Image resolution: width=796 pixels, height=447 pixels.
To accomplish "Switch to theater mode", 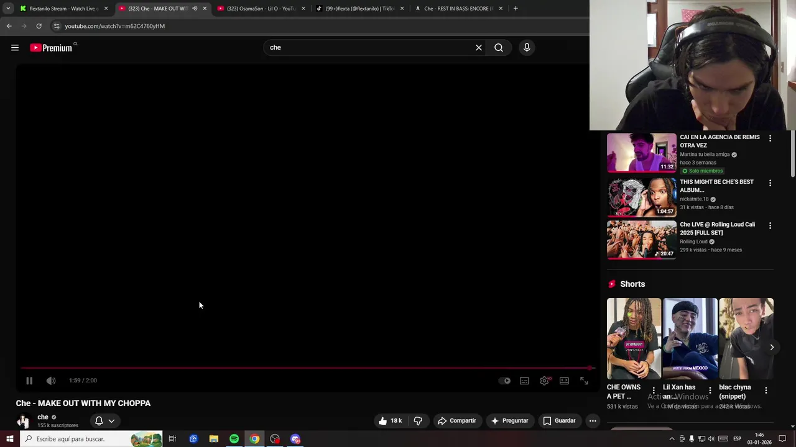I will pyautogui.click(x=564, y=381).
